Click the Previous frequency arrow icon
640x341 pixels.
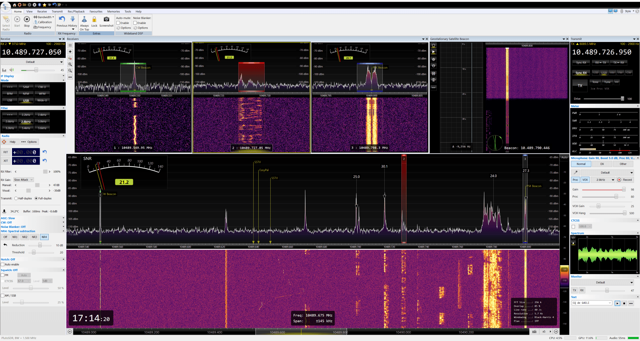(x=62, y=20)
